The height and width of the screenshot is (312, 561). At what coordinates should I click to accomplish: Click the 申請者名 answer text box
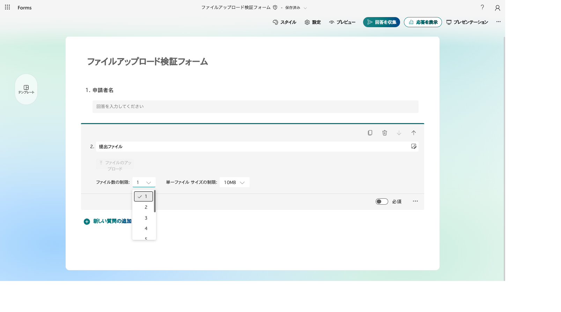(x=256, y=107)
